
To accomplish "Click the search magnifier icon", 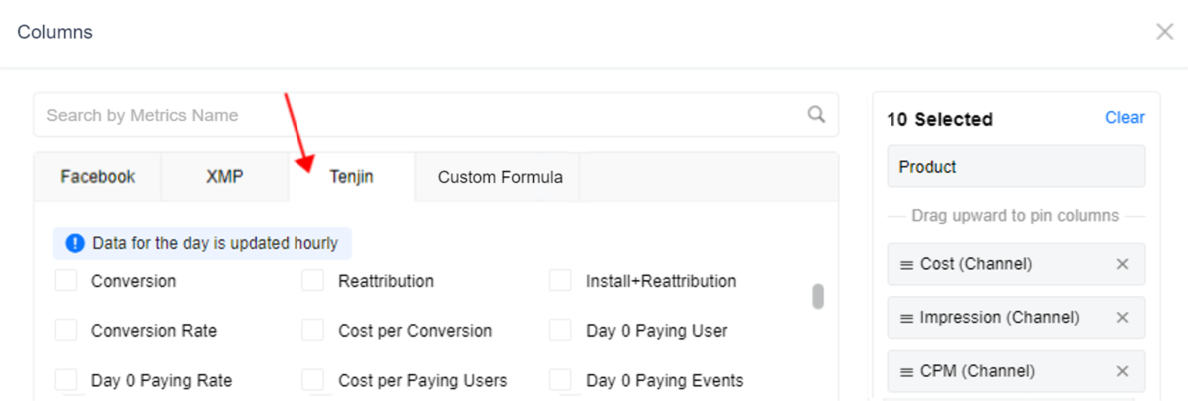I will pyautogui.click(x=816, y=115).
